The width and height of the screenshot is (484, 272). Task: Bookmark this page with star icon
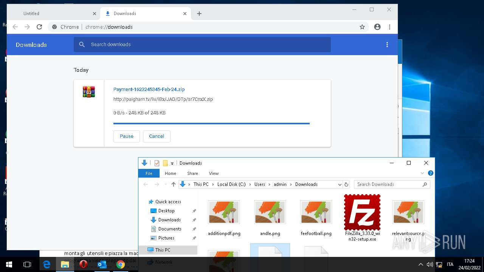(362, 27)
